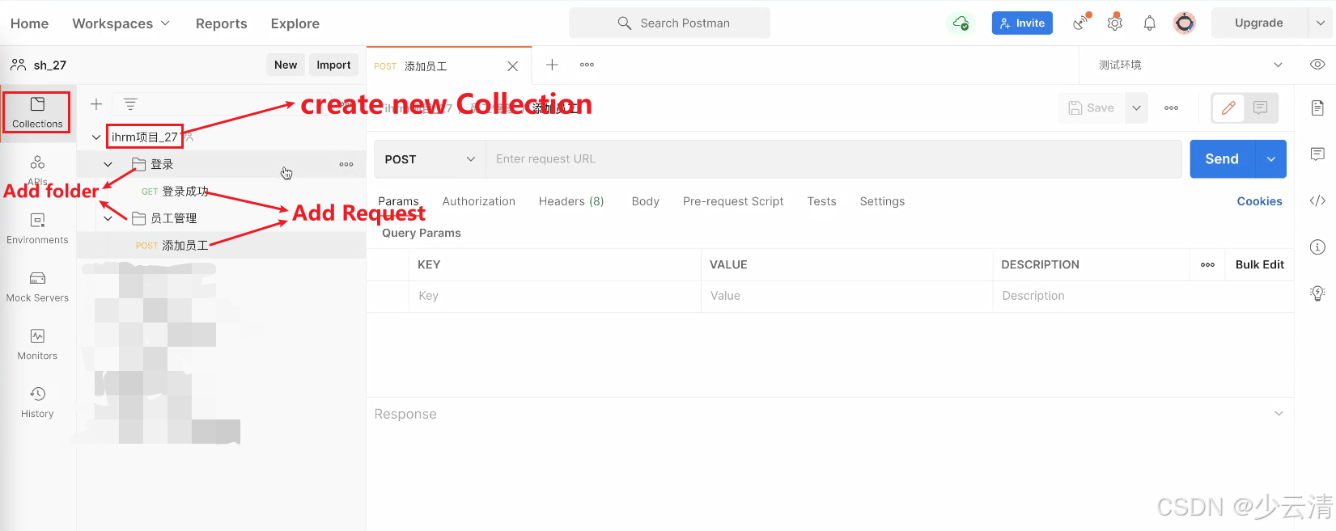
Task: Open the Upgrade dropdown arrow
Action: coord(1320,23)
